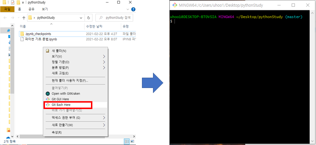Click the GitKraken icon in context menu
This screenshot has height=145, width=316.
pyautogui.click(x=47, y=93)
